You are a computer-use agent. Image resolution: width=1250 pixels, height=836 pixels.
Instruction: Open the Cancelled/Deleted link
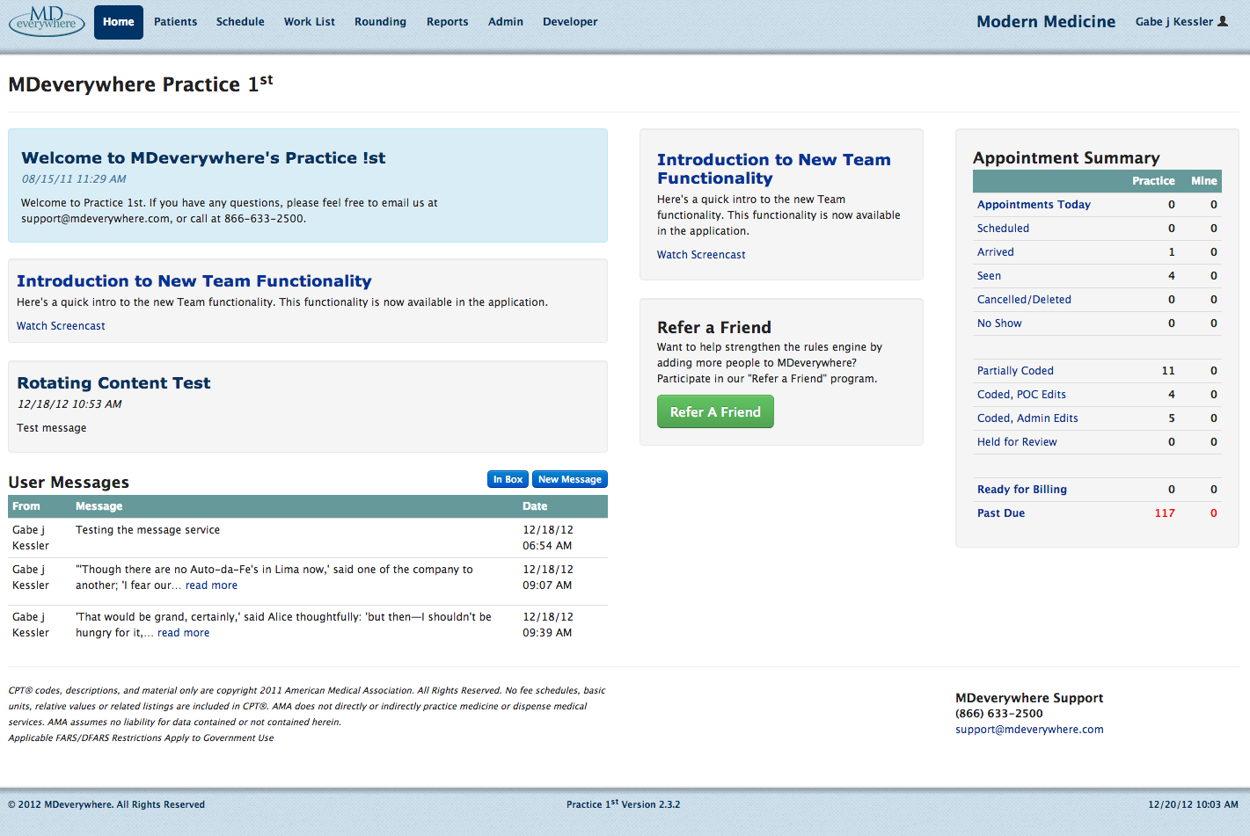coord(1024,300)
